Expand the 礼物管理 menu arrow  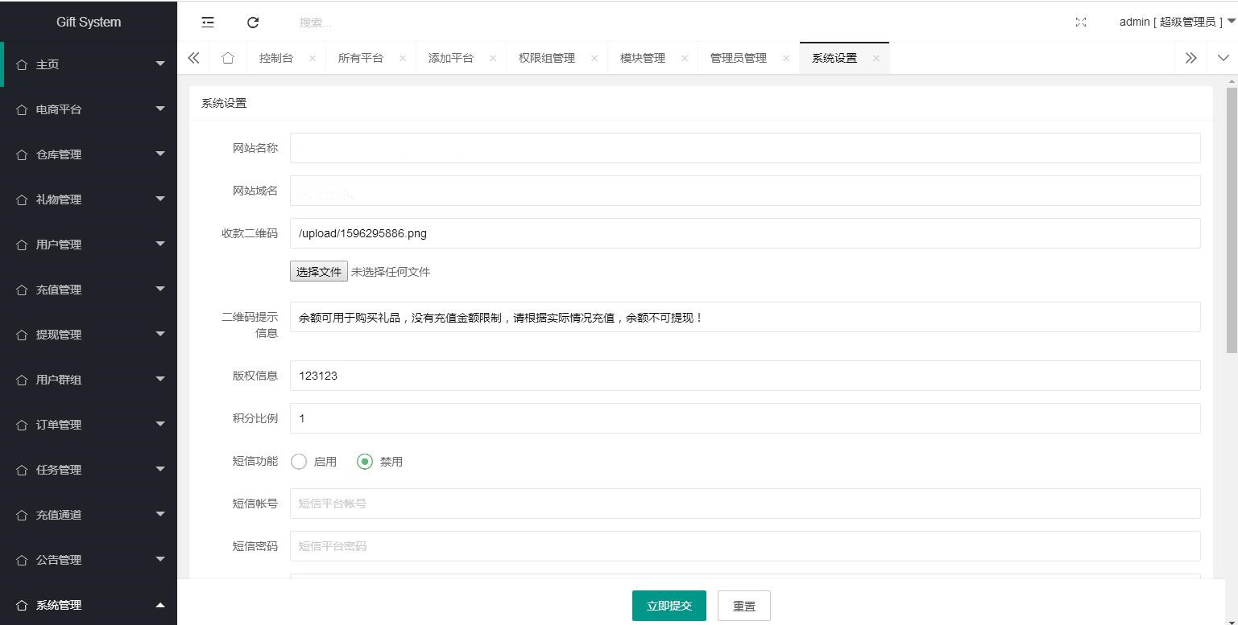click(160, 199)
